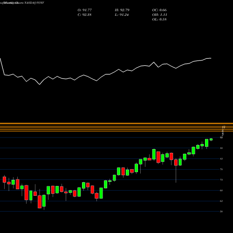Click the 78 price axis label
This screenshot has height=233, width=233.
tap(221, 169)
